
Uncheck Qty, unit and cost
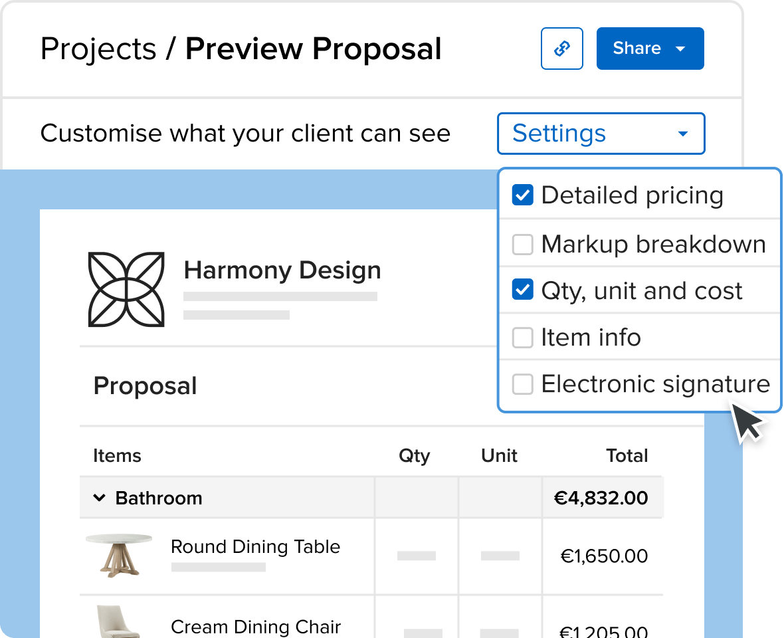coord(522,290)
